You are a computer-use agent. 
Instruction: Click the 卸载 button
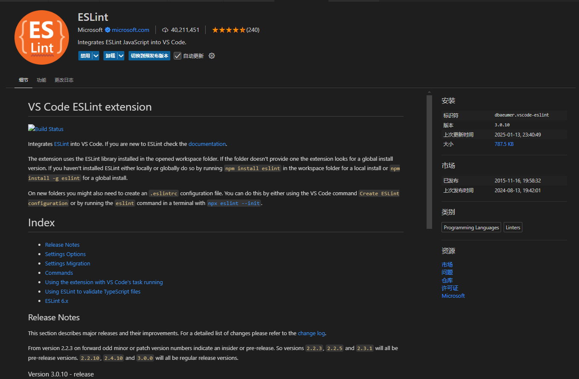click(110, 56)
